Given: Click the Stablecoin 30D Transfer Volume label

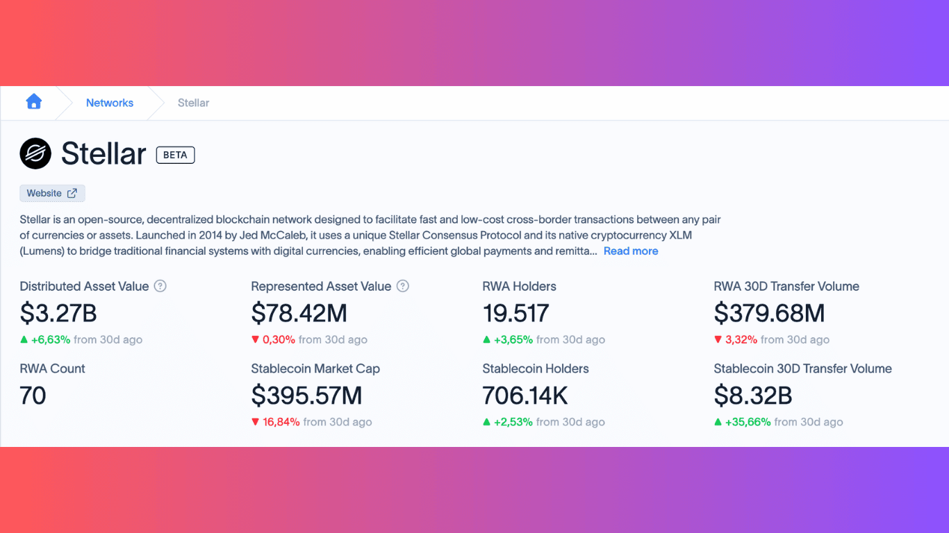Looking at the screenshot, I should [x=802, y=369].
